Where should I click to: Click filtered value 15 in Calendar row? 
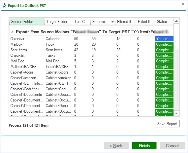point(118,39)
